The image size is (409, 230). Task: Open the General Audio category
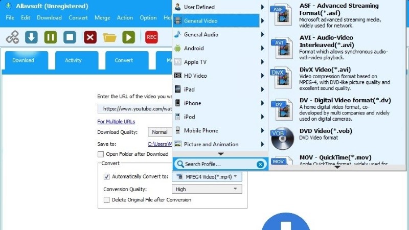pyautogui.click(x=220, y=34)
